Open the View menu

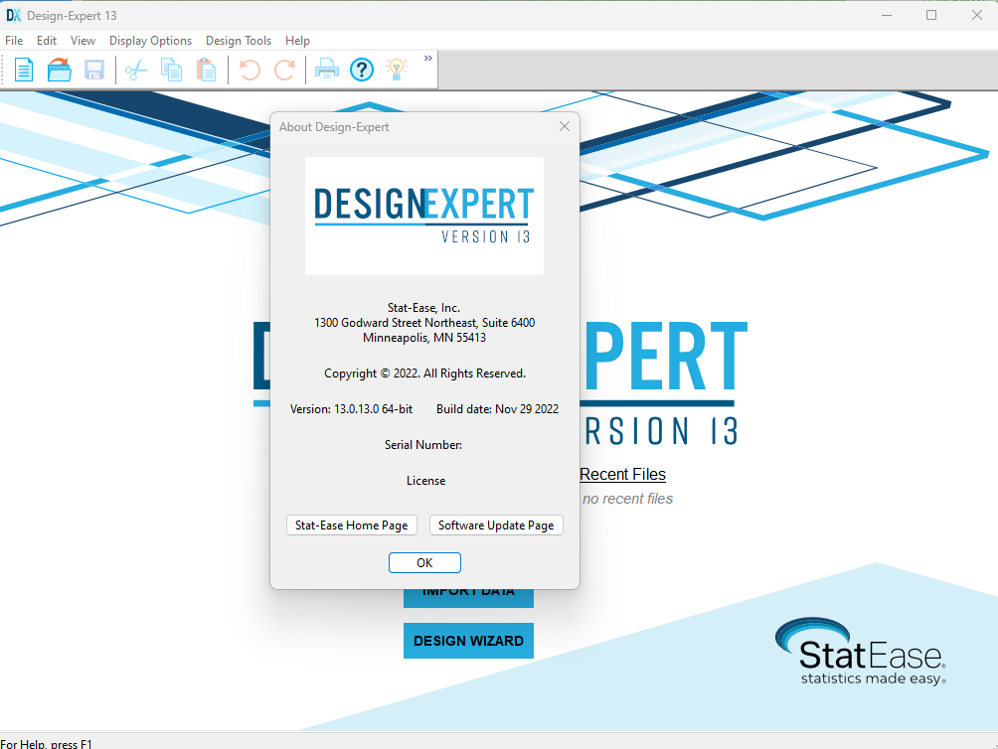pyautogui.click(x=83, y=41)
